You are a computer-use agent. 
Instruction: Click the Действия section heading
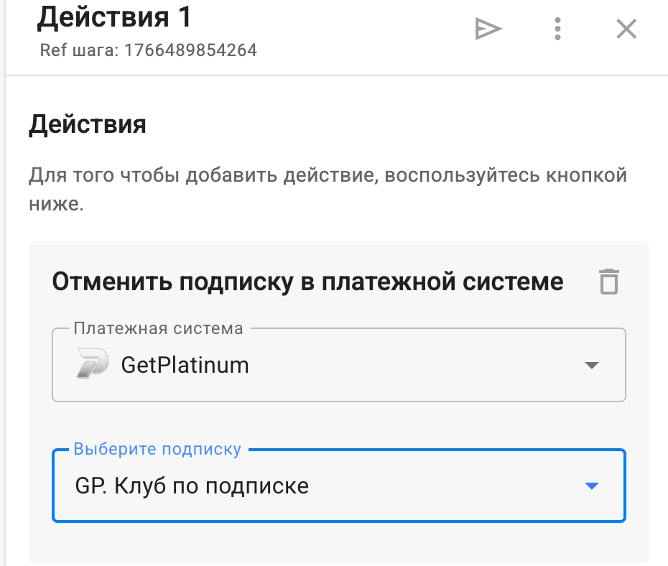88,125
